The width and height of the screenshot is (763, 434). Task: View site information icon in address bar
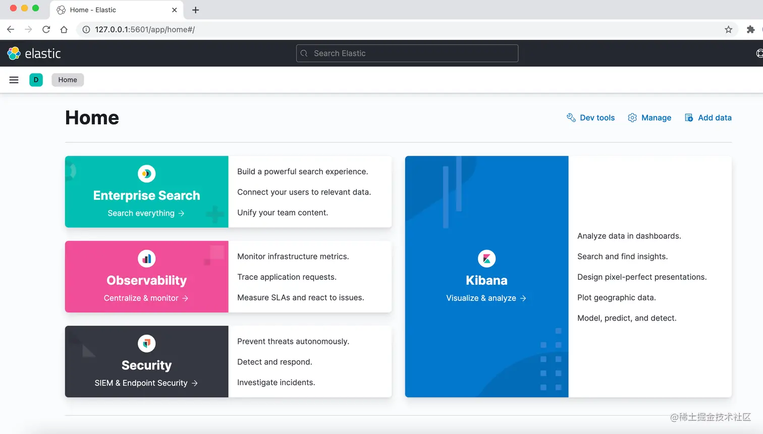(x=86, y=30)
